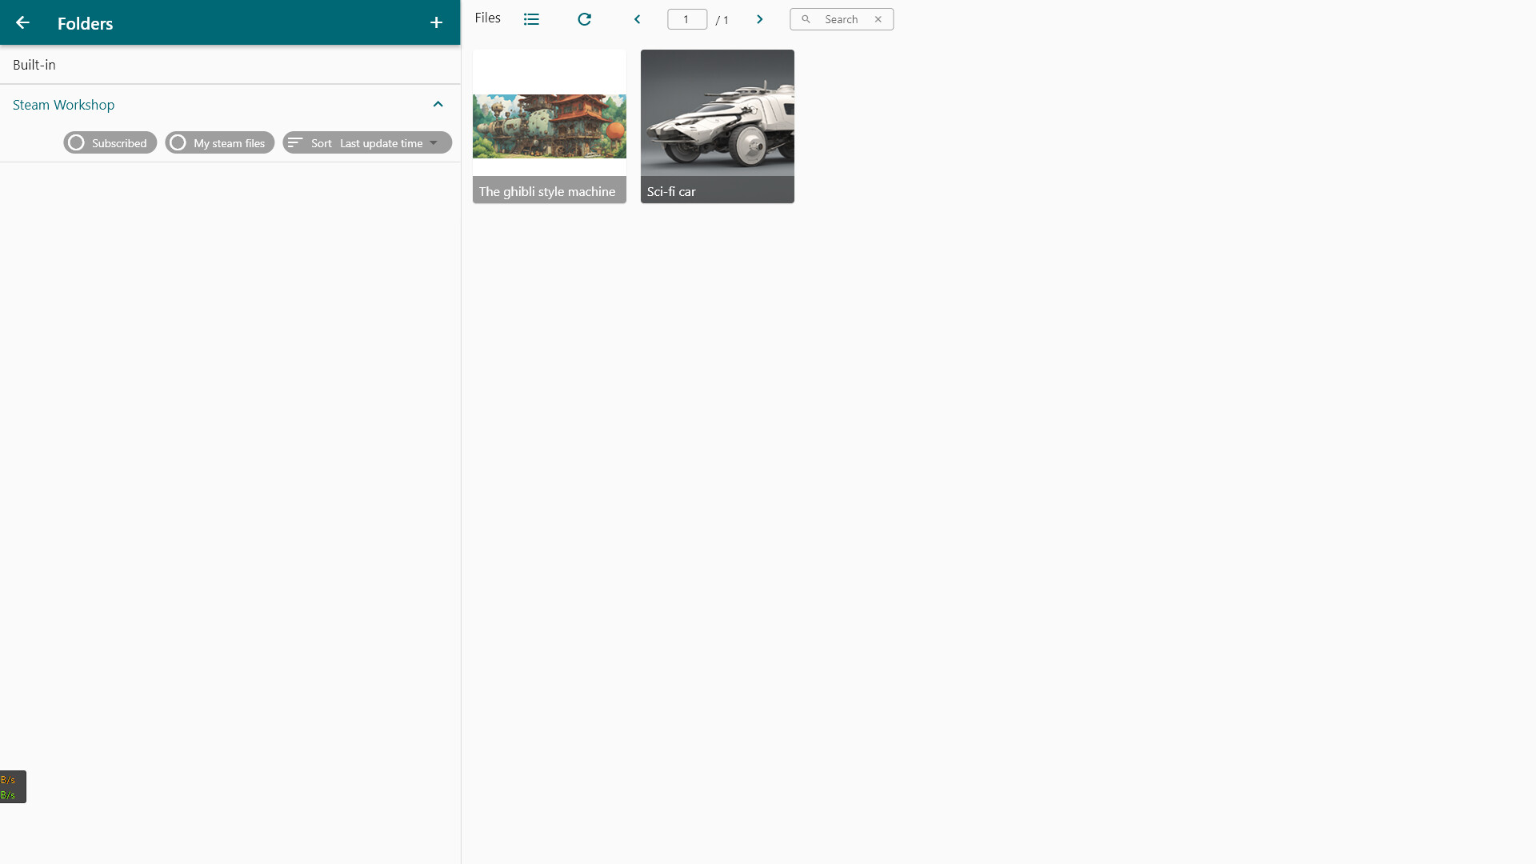This screenshot has height=864, width=1536.
Task: Open the Last update time sort dropdown
Action: pos(381,142)
